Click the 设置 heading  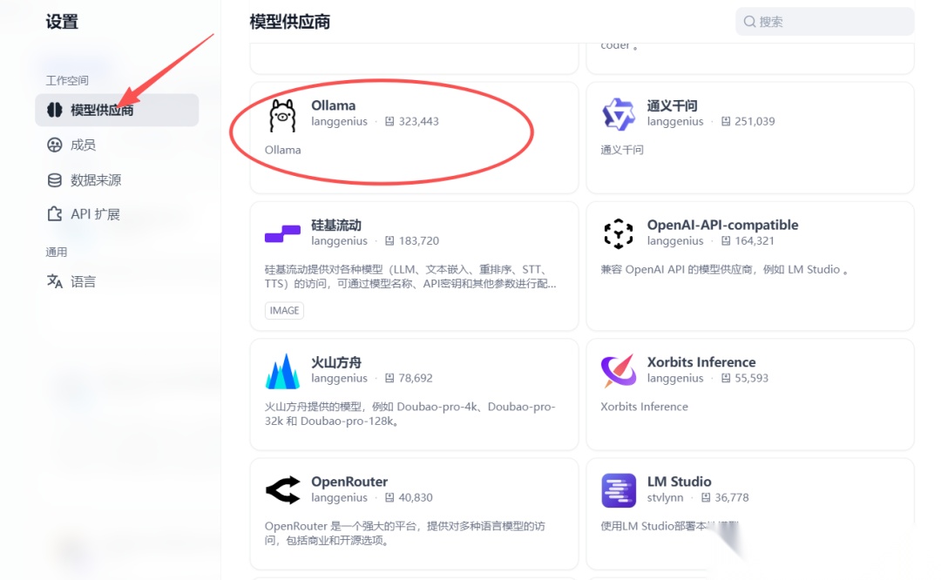tap(63, 22)
